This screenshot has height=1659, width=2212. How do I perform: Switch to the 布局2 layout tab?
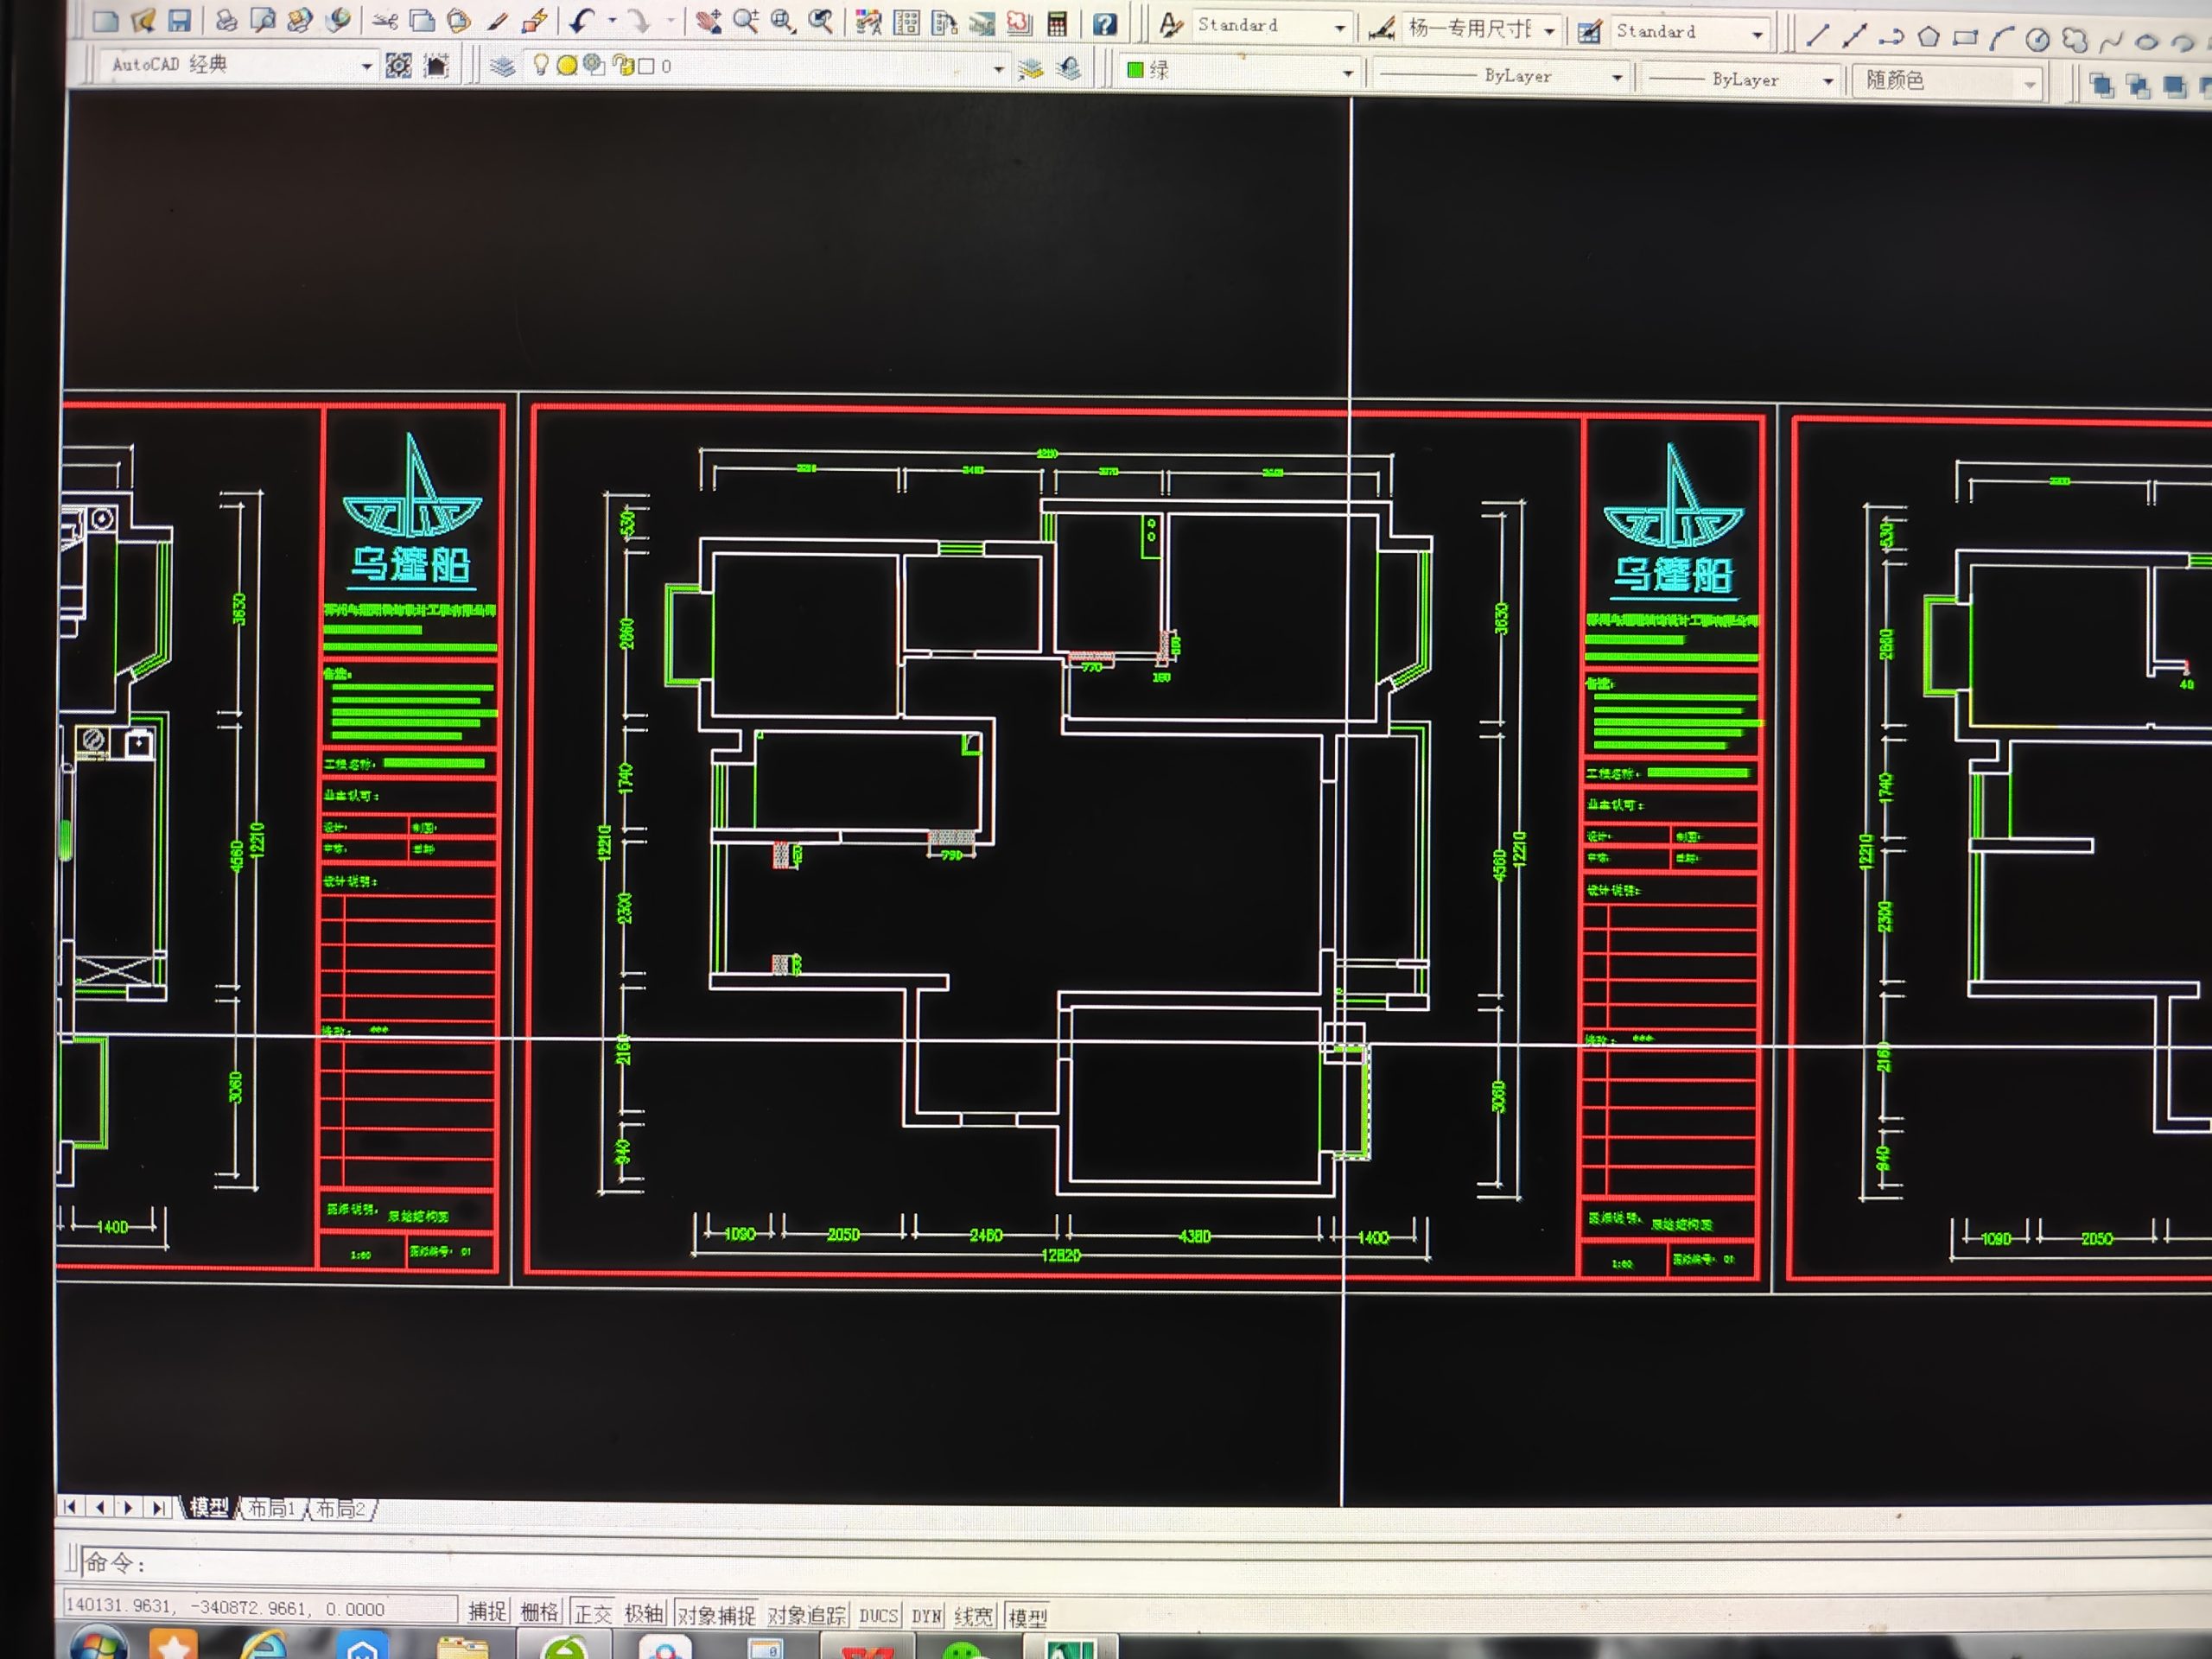(x=340, y=1509)
